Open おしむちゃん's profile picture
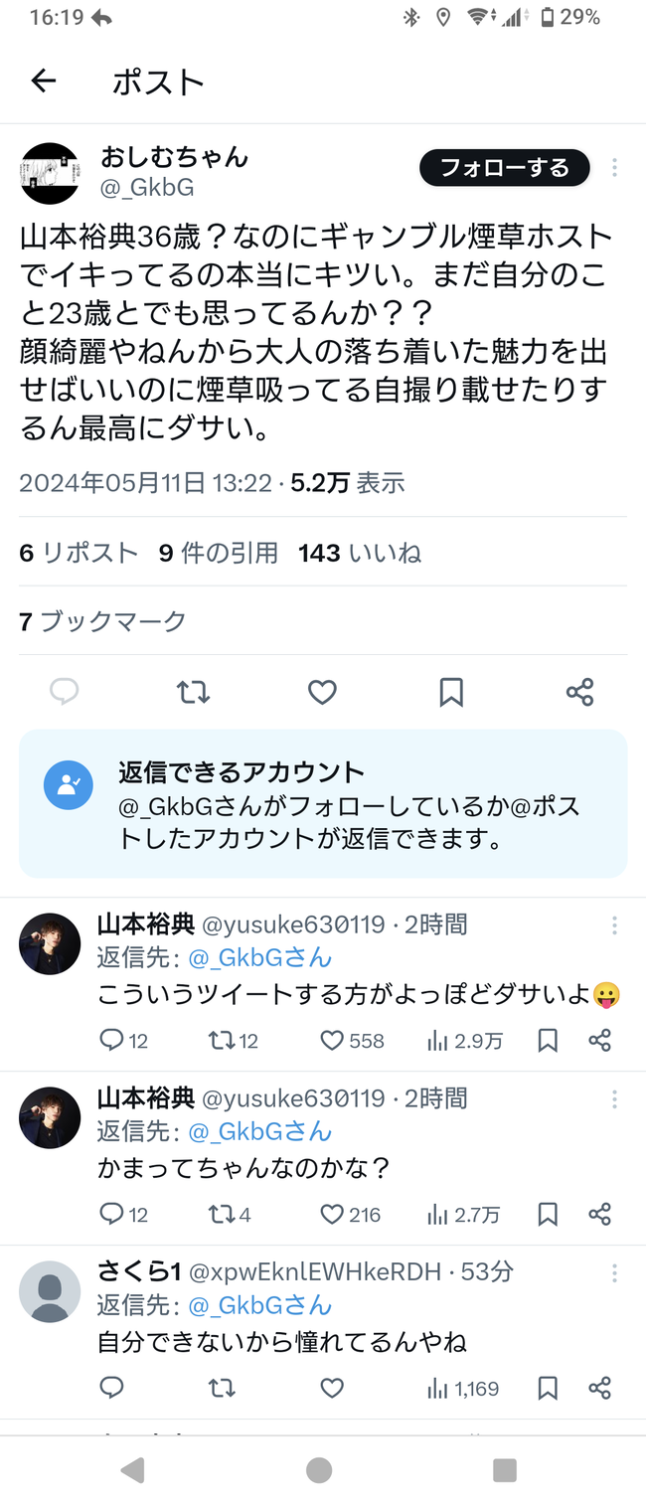This screenshot has height=1509, width=646. point(50,173)
